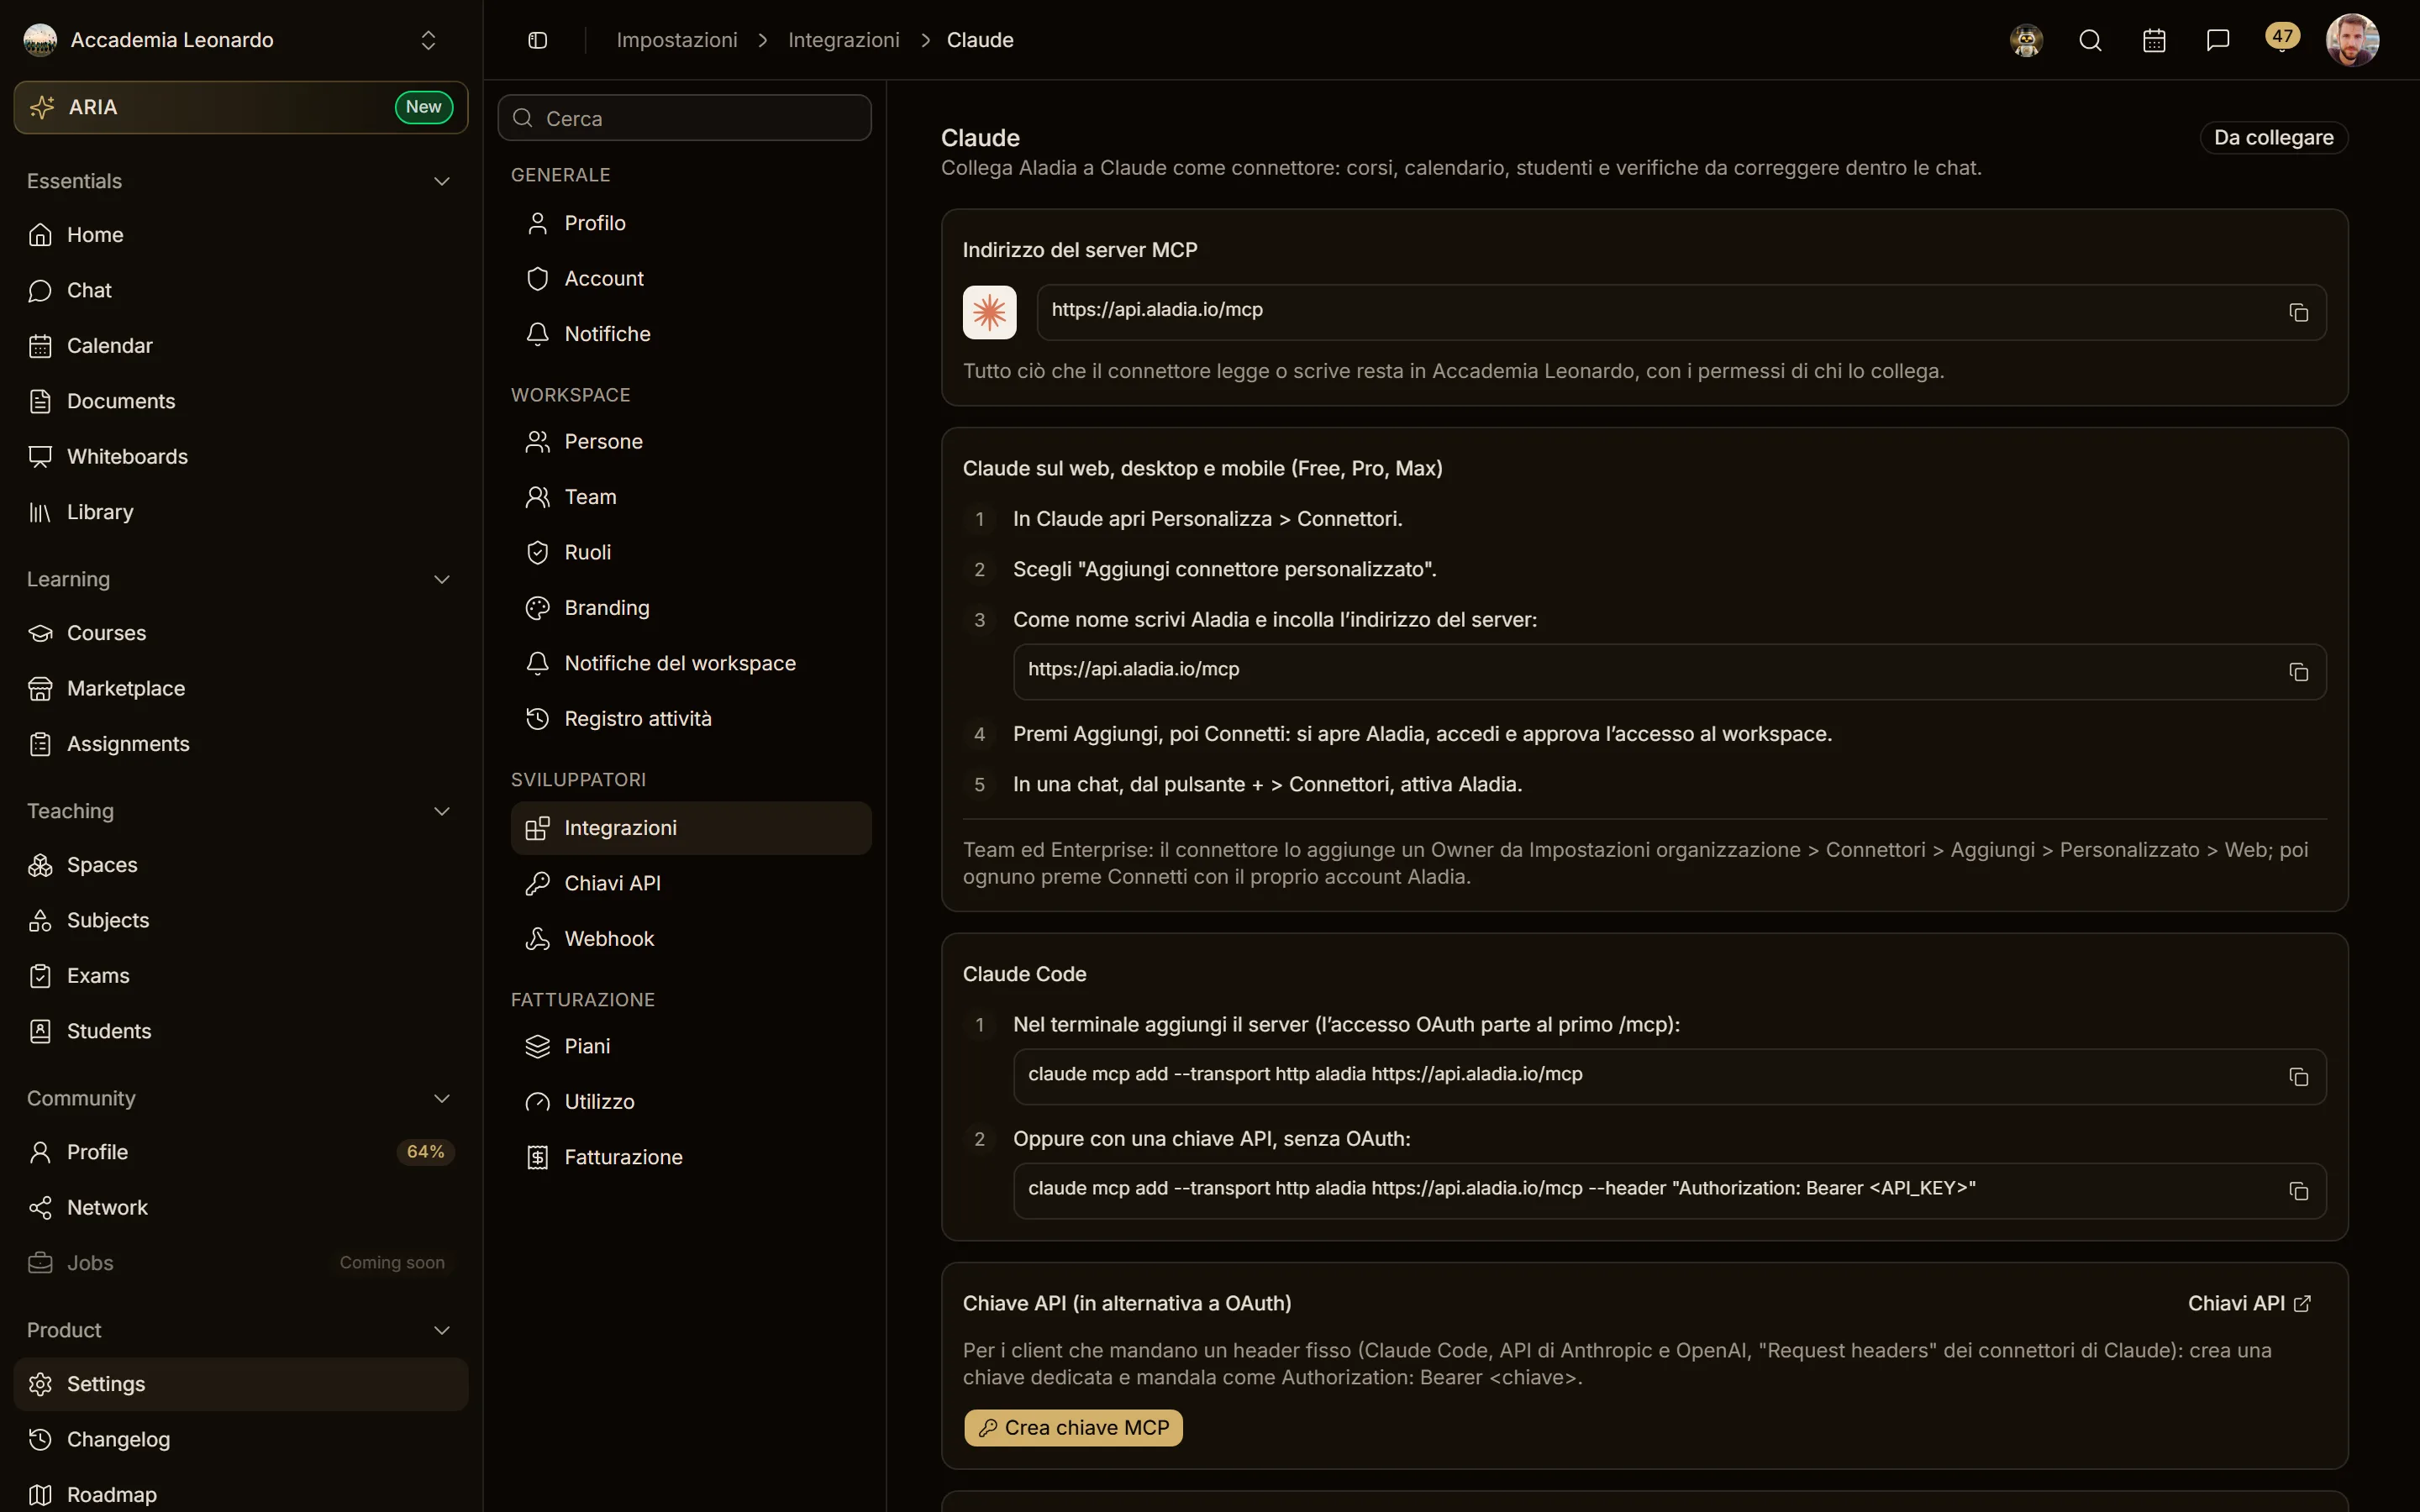The image size is (2420, 1512).
Task: Copy the Bearer API_KEY command
Action: [x=2298, y=1191]
